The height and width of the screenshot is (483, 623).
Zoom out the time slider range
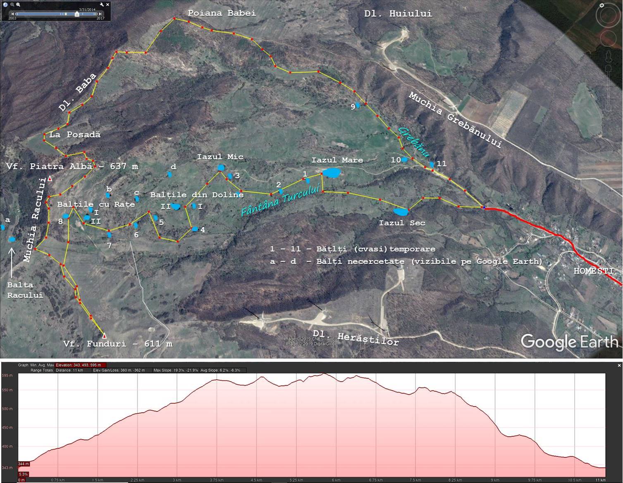pyautogui.click(x=12, y=5)
